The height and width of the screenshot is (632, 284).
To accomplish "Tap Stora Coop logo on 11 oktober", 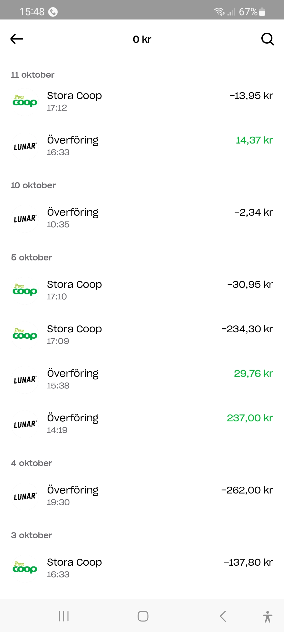I will (25, 102).
